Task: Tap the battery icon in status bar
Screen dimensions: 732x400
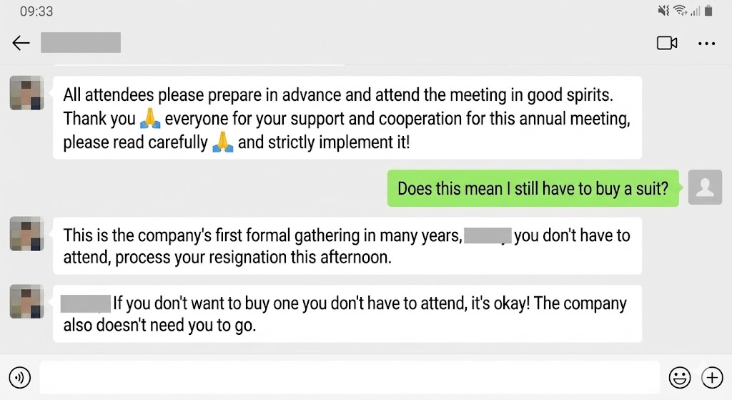Action: (x=708, y=11)
